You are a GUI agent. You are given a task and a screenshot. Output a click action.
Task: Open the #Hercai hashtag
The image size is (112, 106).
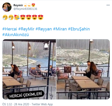coord(10,29)
